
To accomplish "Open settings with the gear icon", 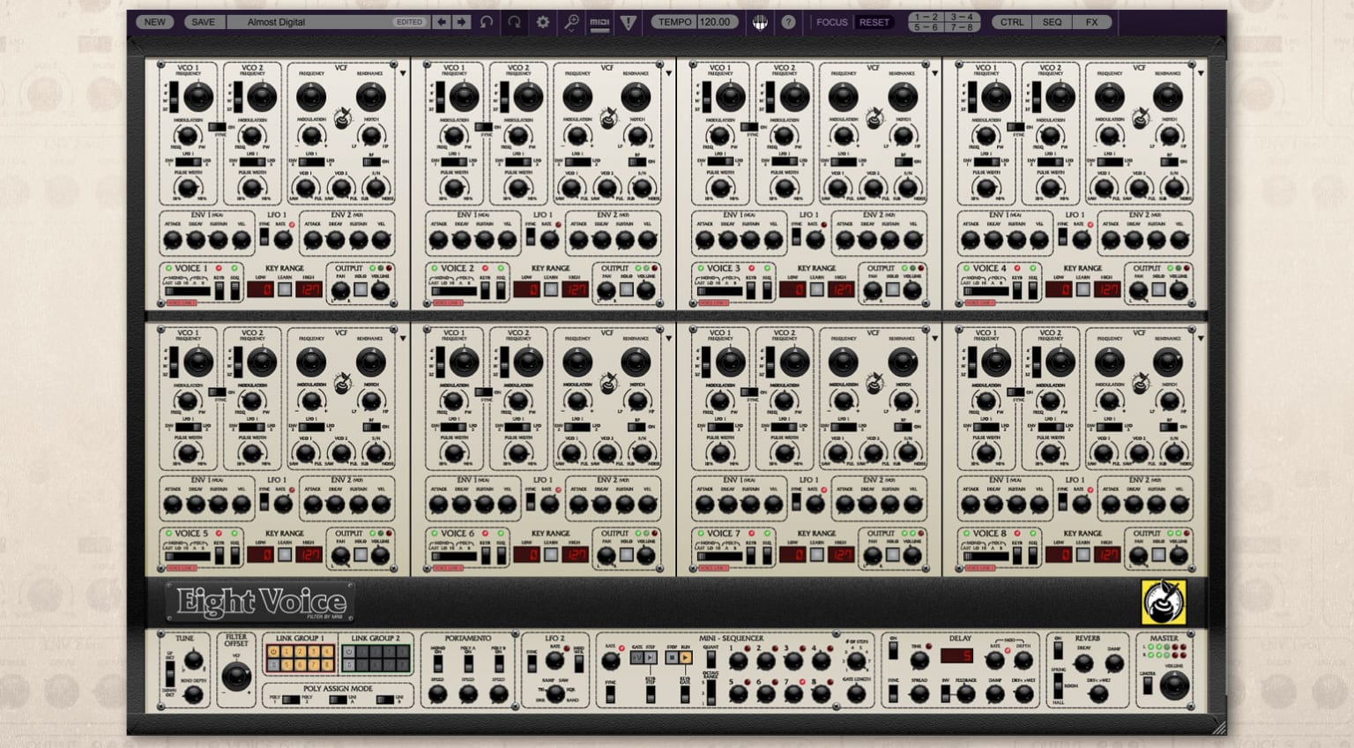I will point(543,22).
